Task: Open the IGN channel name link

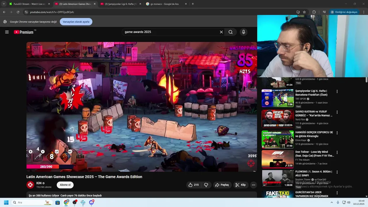Action: 39,183
